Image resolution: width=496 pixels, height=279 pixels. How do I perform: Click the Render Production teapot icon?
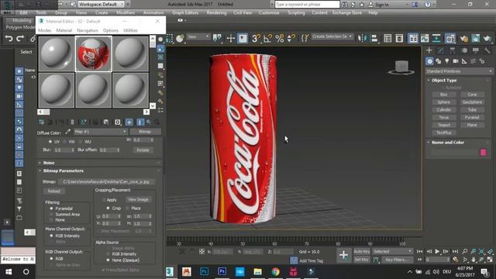pos(487,38)
